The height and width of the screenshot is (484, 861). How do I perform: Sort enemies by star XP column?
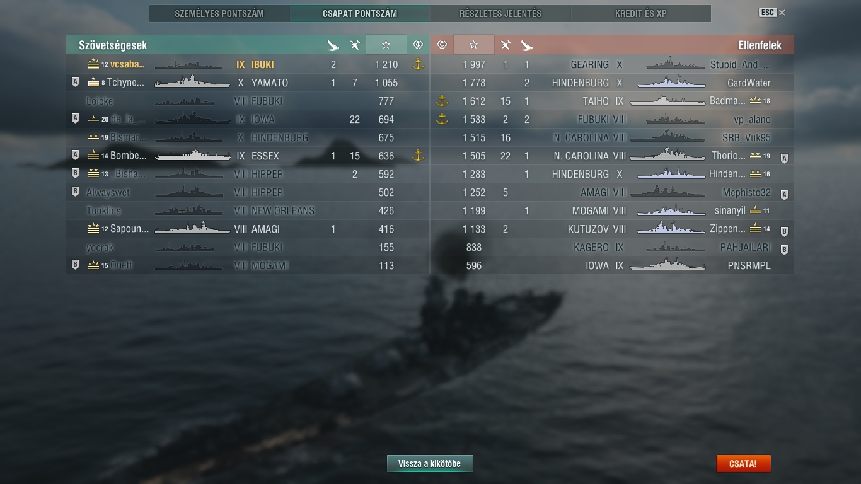474,45
